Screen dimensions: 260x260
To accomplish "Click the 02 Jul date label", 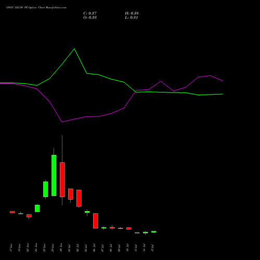I will (x=77, y=248).
